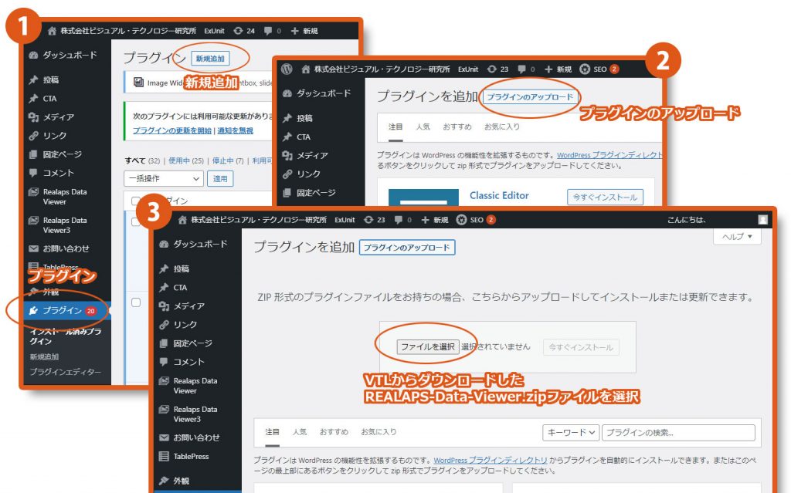In window 3, click the お問い合わせ envelope icon

pyautogui.click(x=164, y=437)
